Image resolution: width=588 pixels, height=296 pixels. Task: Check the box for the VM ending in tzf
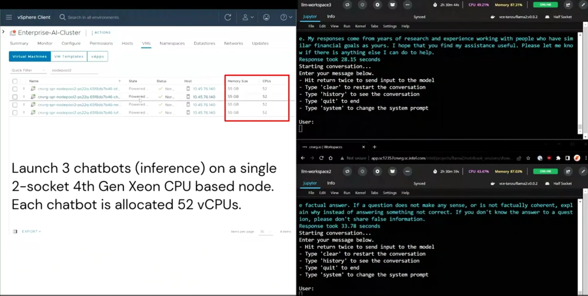coord(14,113)
